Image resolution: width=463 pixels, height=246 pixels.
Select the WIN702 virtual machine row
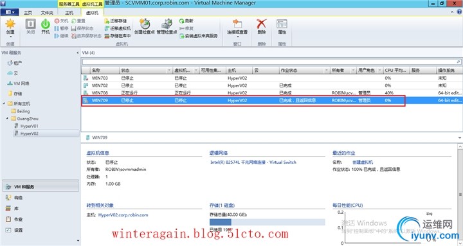[x=271, y=85]
